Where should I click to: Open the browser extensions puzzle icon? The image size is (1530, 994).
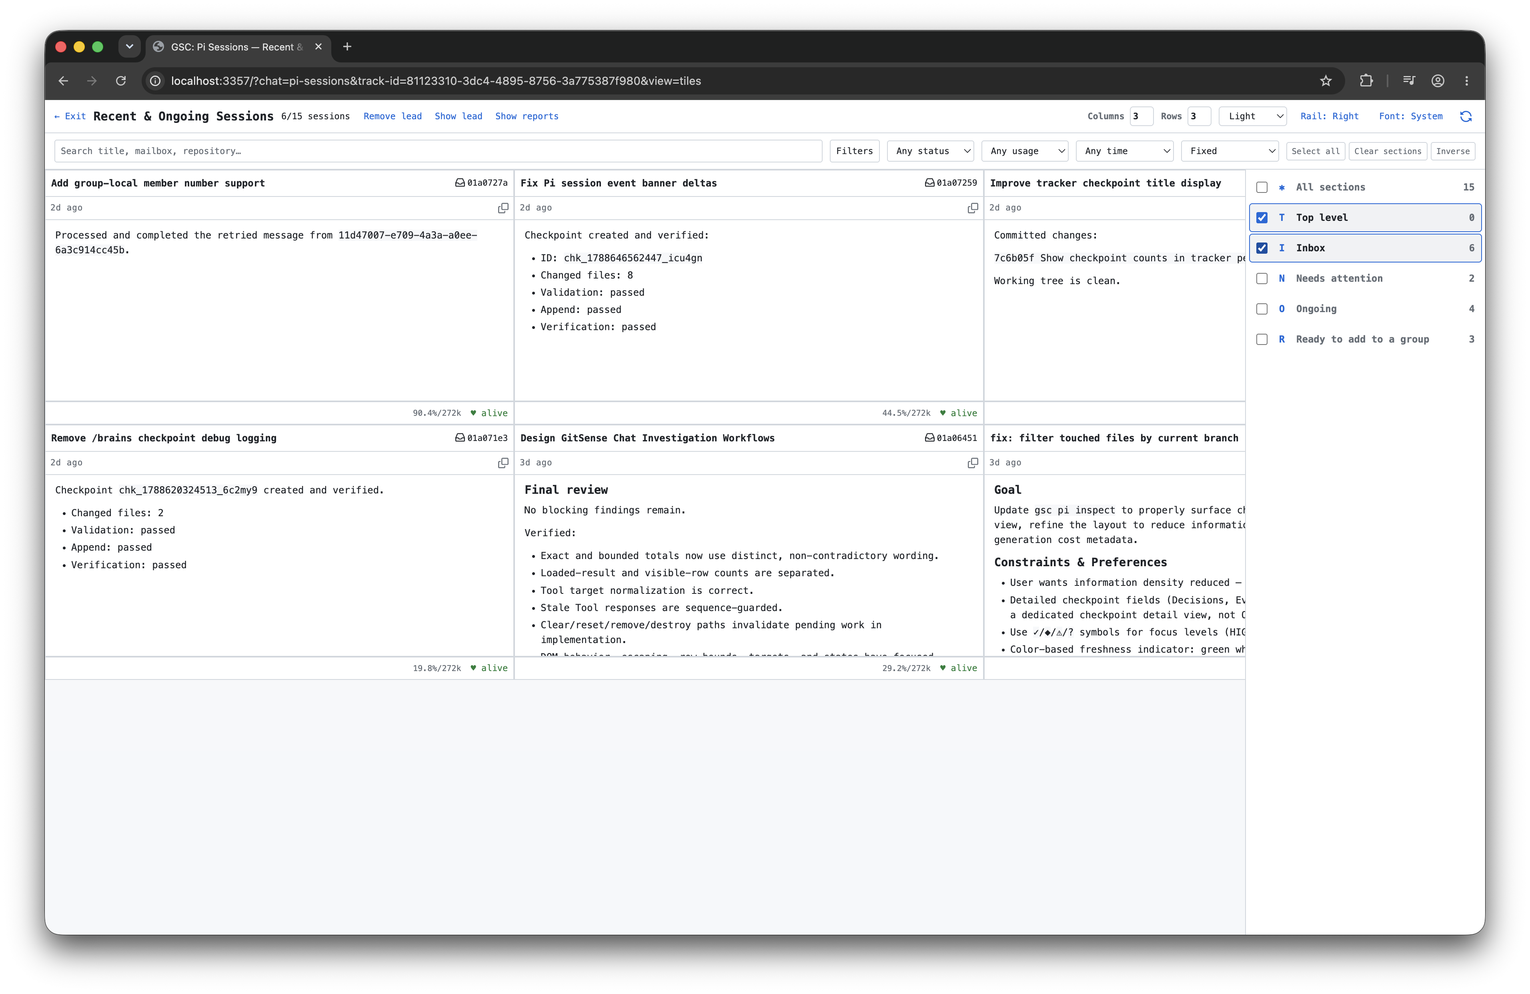click(x=1366, y=81)
